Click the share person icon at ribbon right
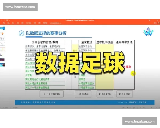This screenshot has height=128, width=160. tap(159, 23)
